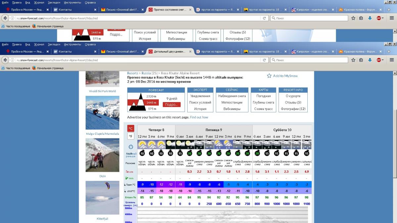Open the hamburger menu in the front window

pos(392,60)
